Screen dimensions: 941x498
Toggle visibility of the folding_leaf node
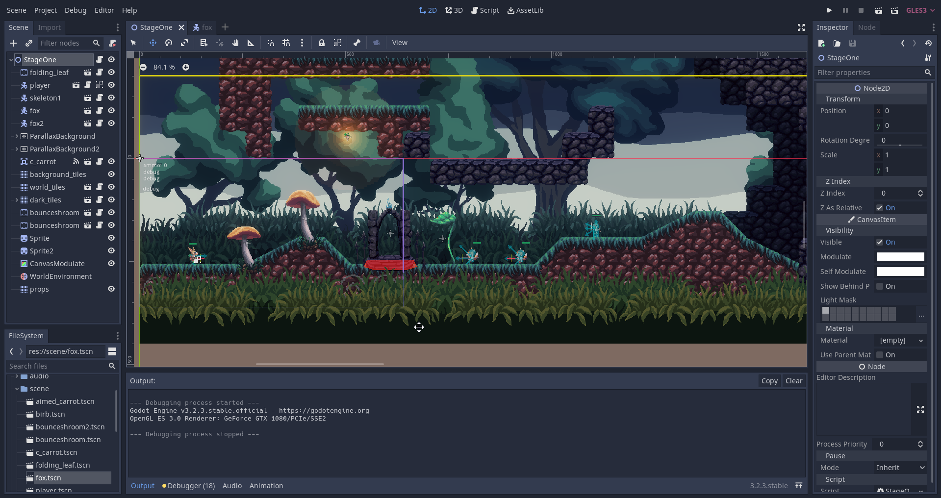click(x=111, y=73)
